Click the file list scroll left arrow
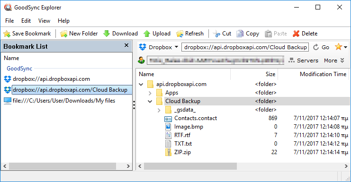Viewport: 351px width, 182px height. pyautogui.click(x=140, y=166)
